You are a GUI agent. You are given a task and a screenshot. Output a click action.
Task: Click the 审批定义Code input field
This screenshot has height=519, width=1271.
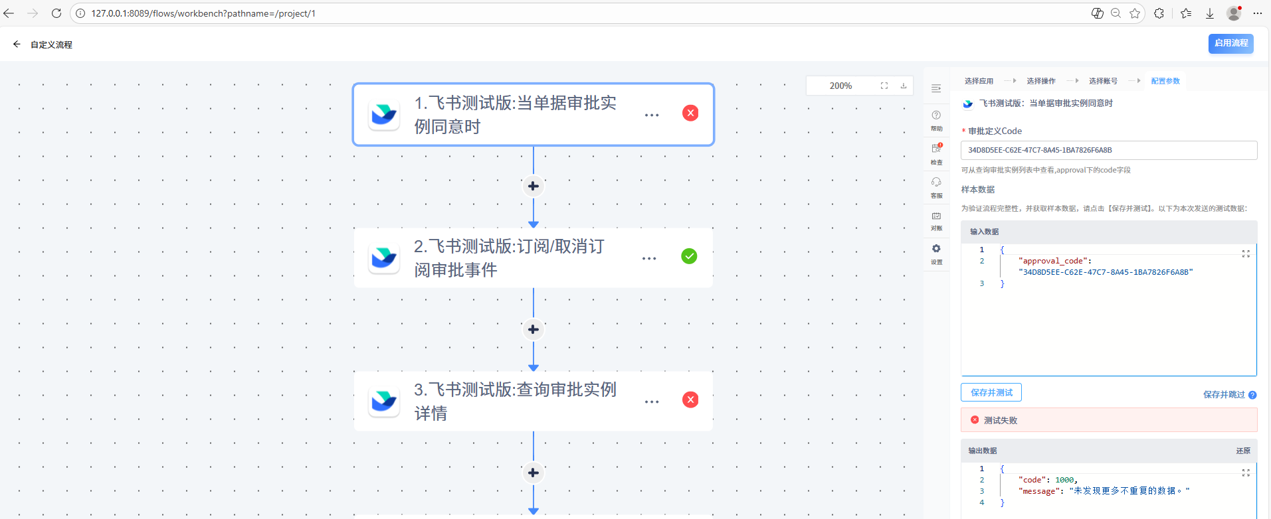click(1108, 150)
